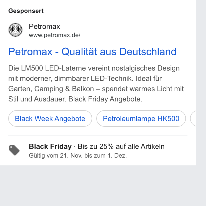Click the partially visible third sitelink chip
Viewport: 206px width, 206px height.
coord(193,118)
